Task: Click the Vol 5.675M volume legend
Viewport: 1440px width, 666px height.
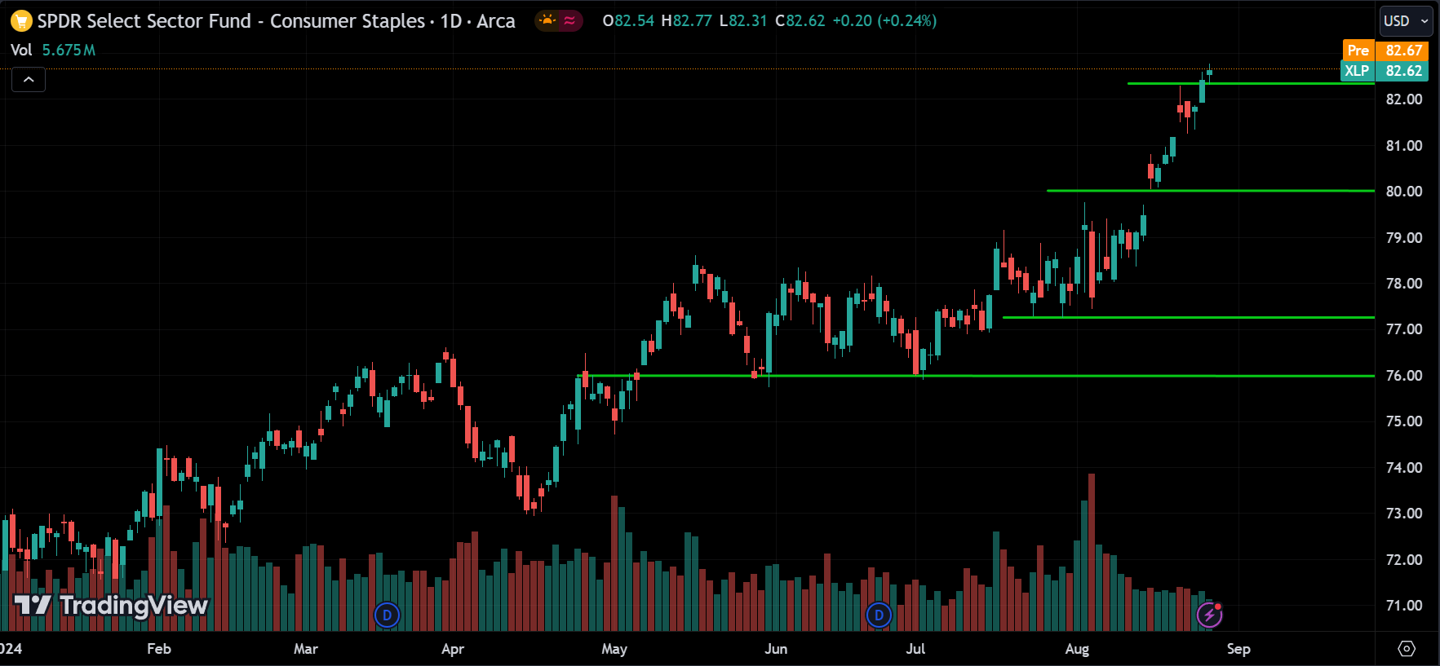Action: click(x=53, y=50)
